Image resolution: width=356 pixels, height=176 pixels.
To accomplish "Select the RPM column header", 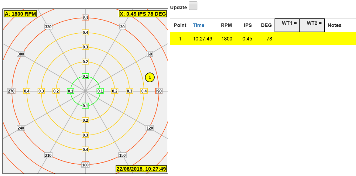I will 226,26.
